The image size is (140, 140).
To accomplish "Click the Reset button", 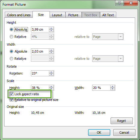I will tap(122, 121).
